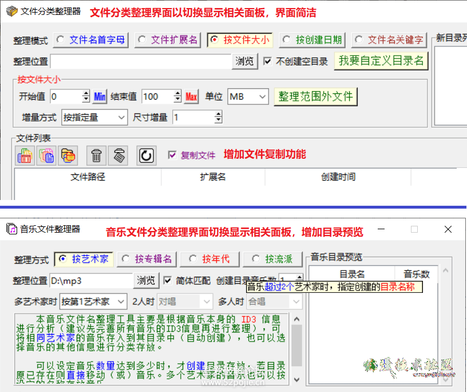The height and width of the screenshot is (392, 467).
Task: Select 按专辑名 radio in music organizer
Action: [x=147, y=259]
